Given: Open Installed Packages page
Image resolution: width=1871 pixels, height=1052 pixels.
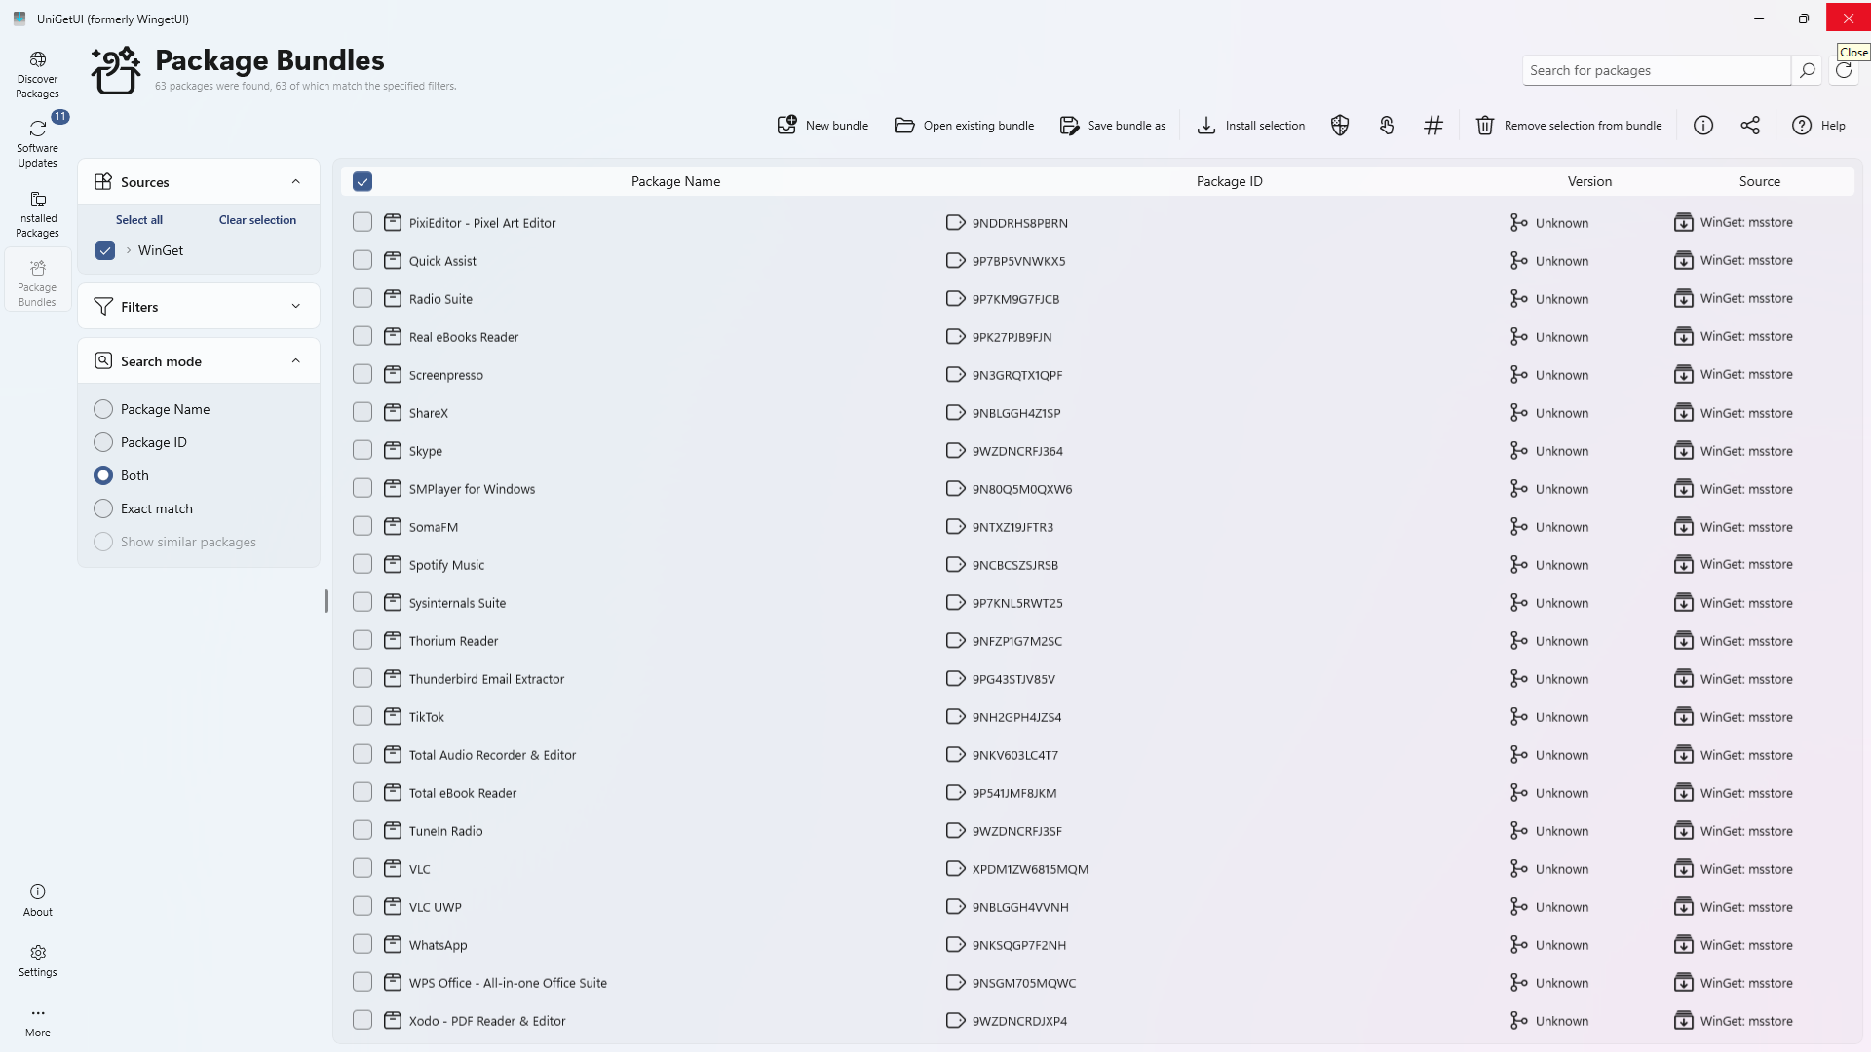Looking at the screenshot, I should pos(37,213).
